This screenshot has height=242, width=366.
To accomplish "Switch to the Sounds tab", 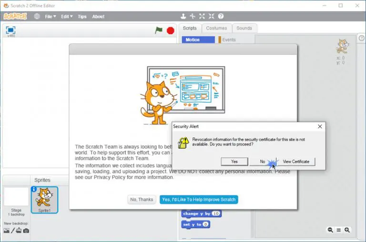I will [244, 28].
